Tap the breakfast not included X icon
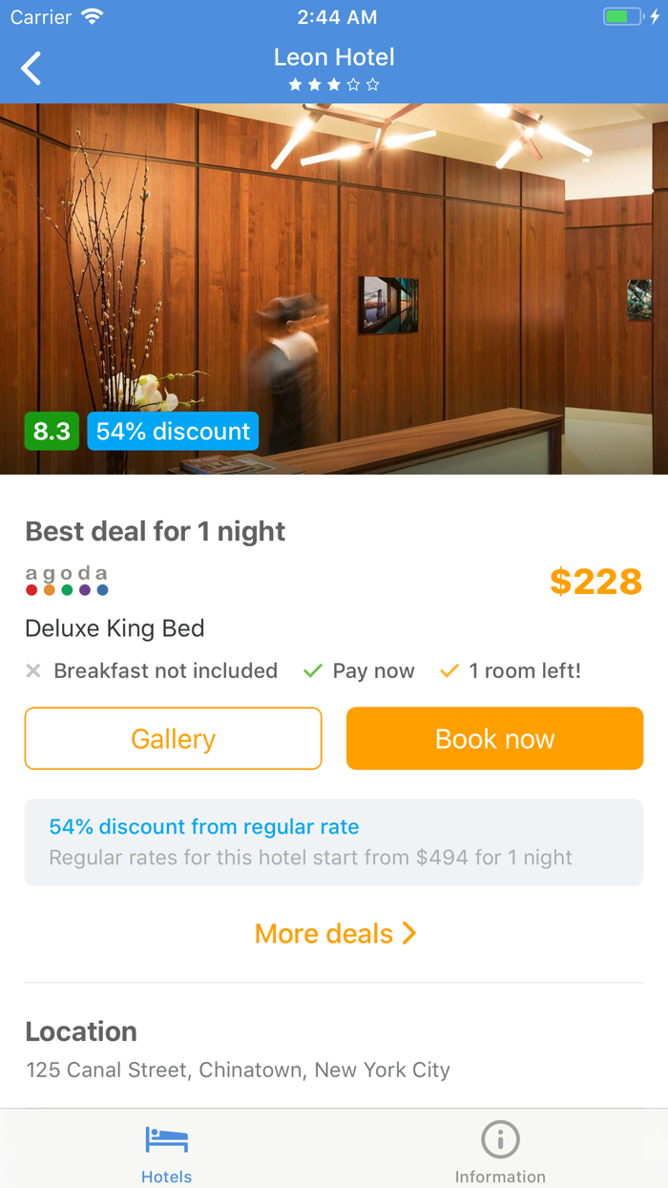This screenshot has width=668, height=1188. click(x=32, y=670)
